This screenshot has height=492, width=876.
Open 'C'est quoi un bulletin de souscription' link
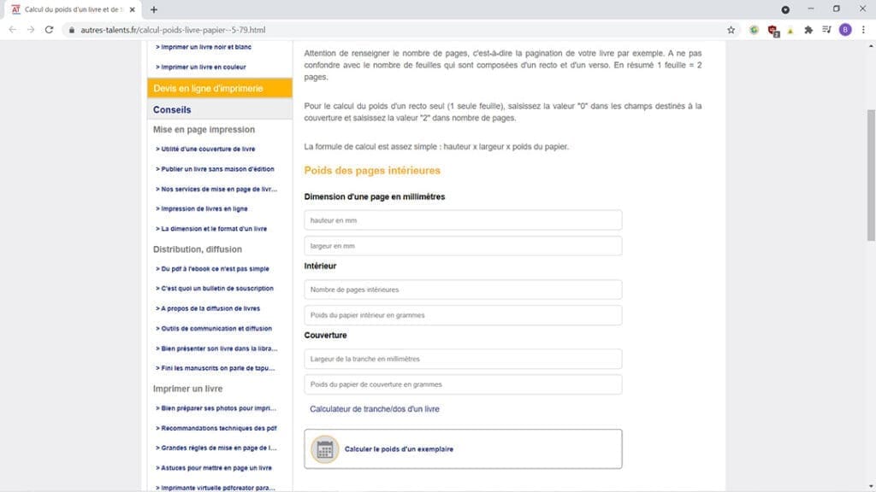pos(215,289)
